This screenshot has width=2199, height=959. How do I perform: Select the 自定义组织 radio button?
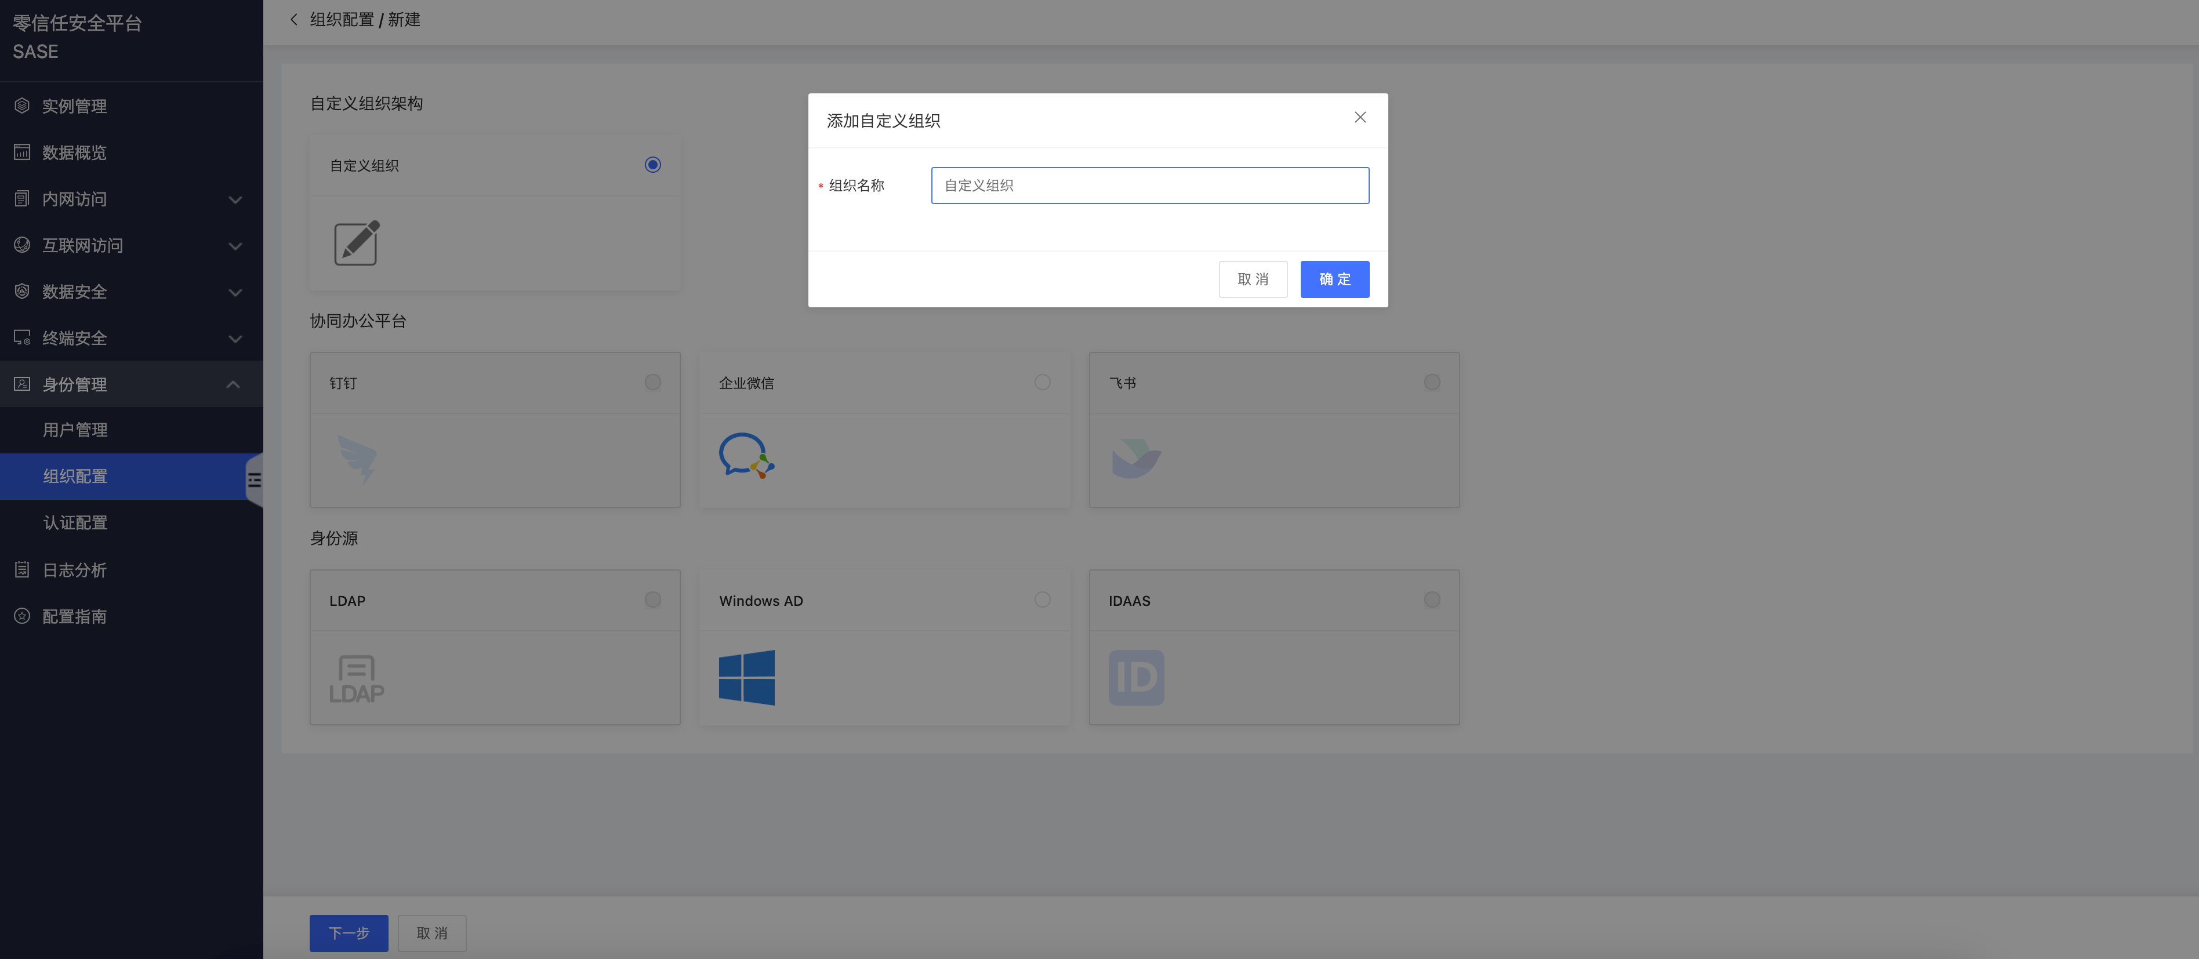click(x=653, y=165)
